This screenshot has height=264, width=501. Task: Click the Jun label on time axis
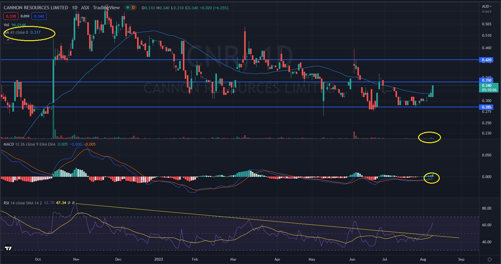(x=352, y=259)
